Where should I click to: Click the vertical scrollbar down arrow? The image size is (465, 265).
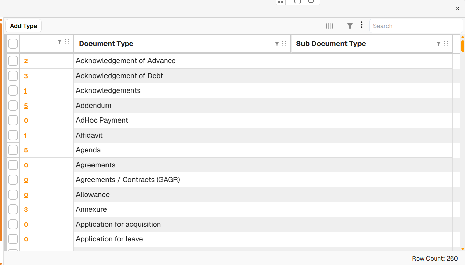(x=463, y=249)
